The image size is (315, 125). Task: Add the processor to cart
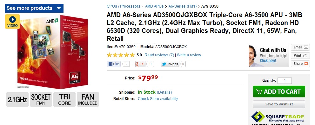(x=279, y=91)
